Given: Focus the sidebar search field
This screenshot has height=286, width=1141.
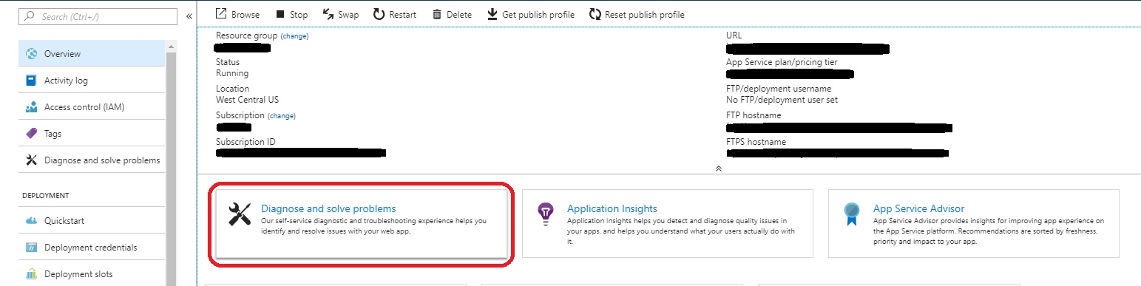Looking at the screenshot, I should click(98, 16).
